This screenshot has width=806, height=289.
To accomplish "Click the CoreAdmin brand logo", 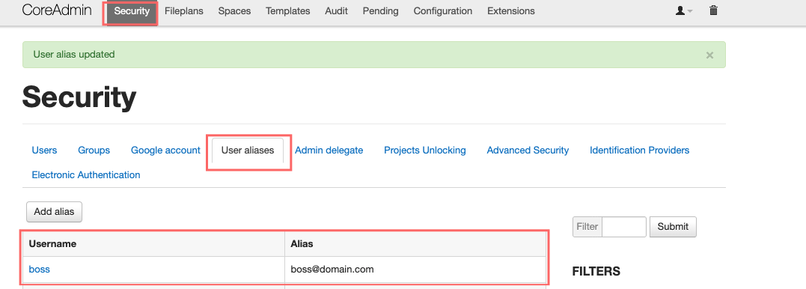I will pos(57,10).
